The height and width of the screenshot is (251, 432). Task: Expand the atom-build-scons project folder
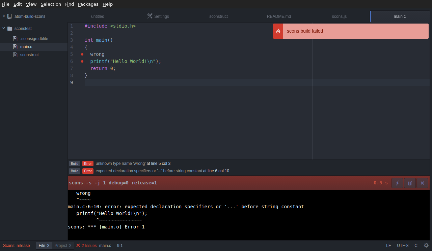click(x=4, y=16)
